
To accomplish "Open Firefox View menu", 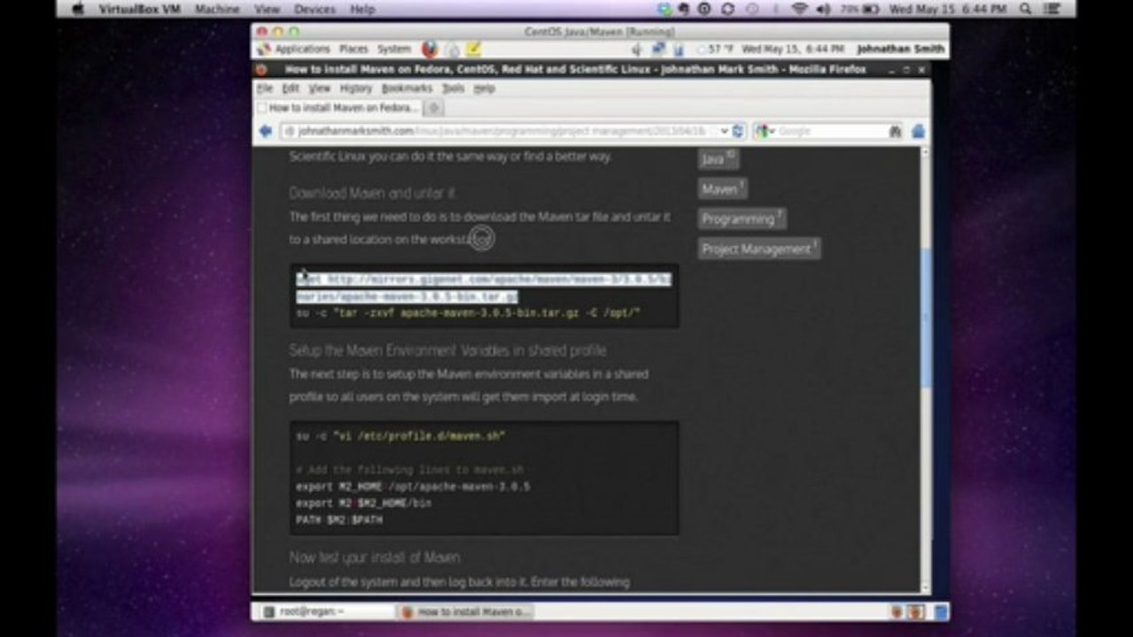I will pyautogui.click(x=319, y=88).
